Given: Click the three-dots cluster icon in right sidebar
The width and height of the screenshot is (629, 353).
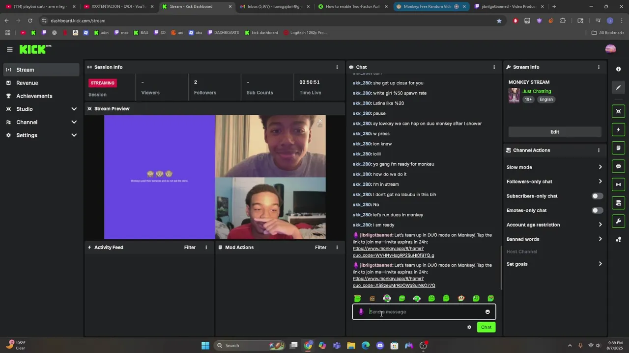Looking at the screenshot, I should pos(619,239).
